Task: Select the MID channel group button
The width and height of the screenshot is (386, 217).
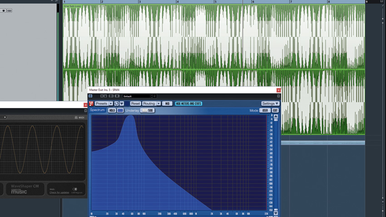Action: (167, 104)
